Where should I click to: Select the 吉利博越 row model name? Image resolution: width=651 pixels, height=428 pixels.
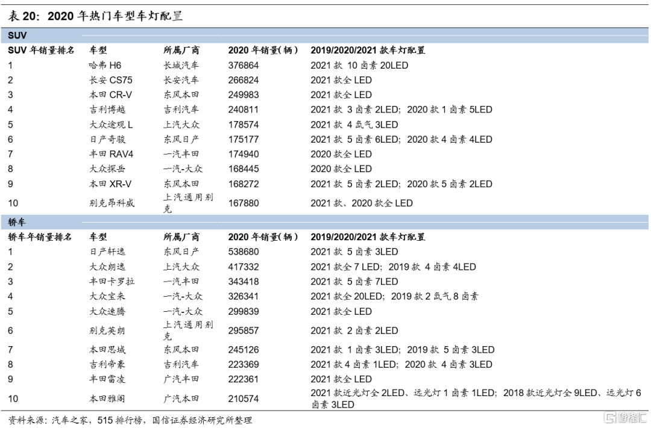[x=107, y=110]
